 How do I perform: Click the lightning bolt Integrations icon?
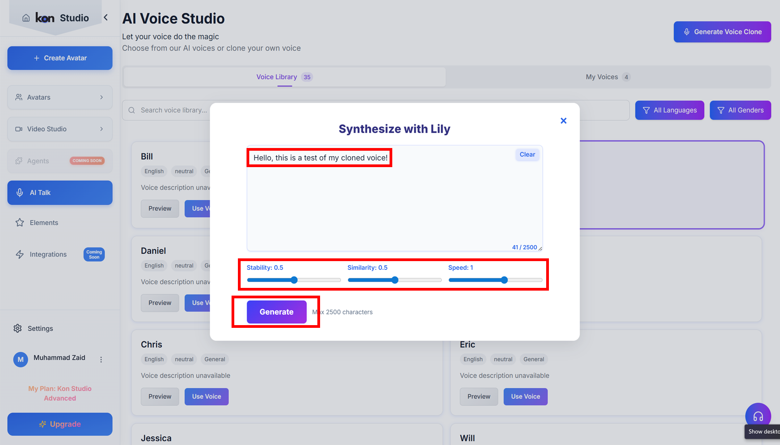click(20, 254)
